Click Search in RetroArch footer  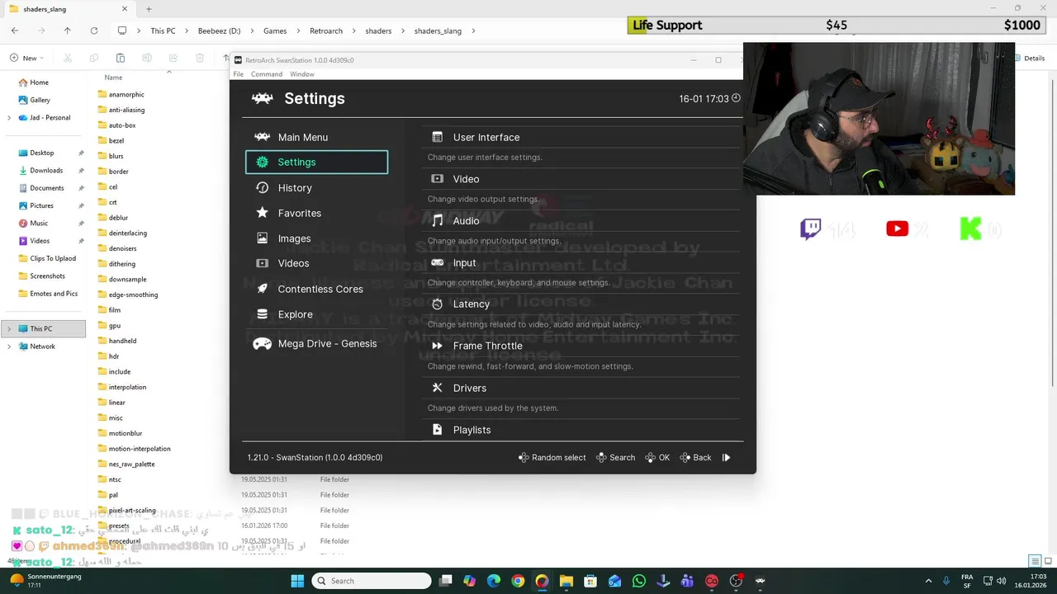pos(615,458)
